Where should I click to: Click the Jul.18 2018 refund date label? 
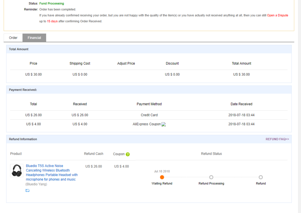click(x=162, y=171)
